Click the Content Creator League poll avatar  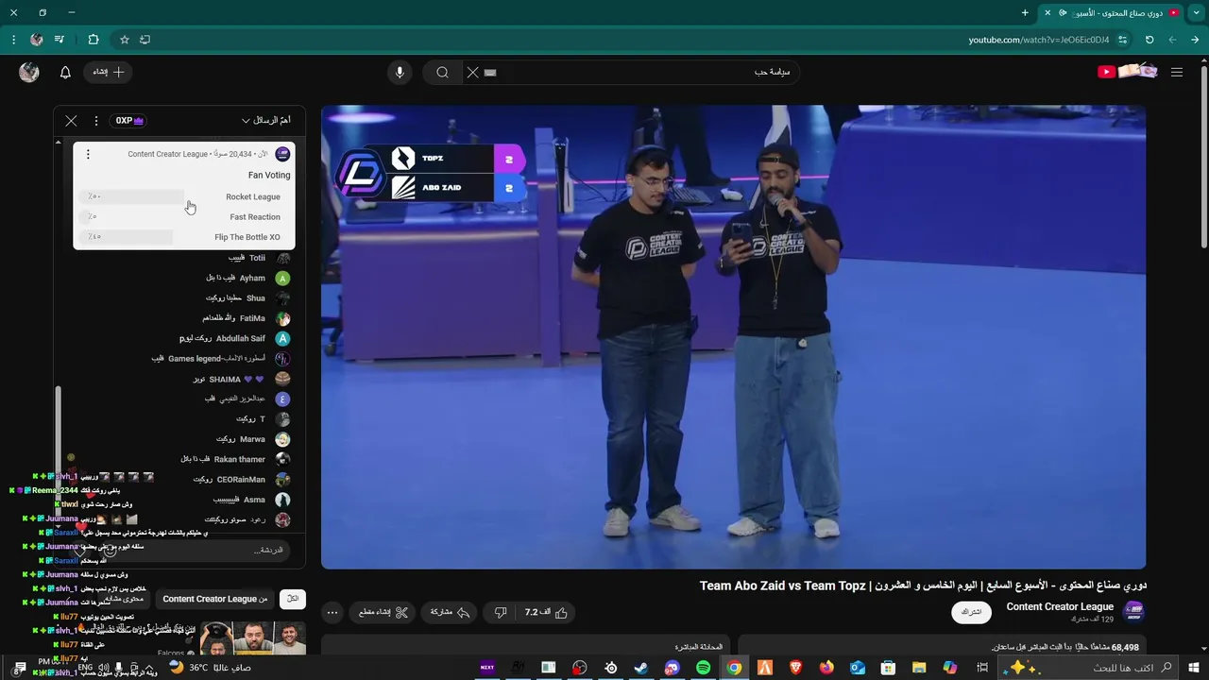click(x=282, y=154)
